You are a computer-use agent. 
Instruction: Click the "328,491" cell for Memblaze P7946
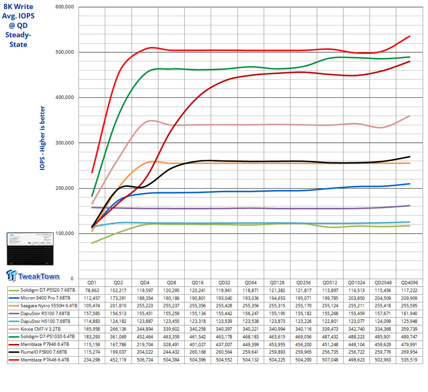click(x=171, y=344)
